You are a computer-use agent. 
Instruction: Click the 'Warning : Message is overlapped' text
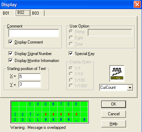pos(38,127)
